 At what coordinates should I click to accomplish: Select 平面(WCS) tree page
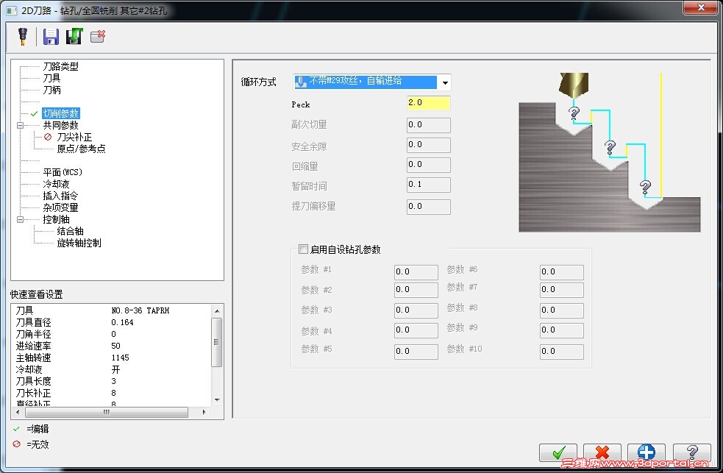pyautogui.click(x=63, y=172)
